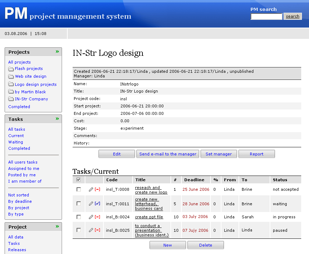Focus the PM search input field
The image size is (309, 254).
point(266,17)
